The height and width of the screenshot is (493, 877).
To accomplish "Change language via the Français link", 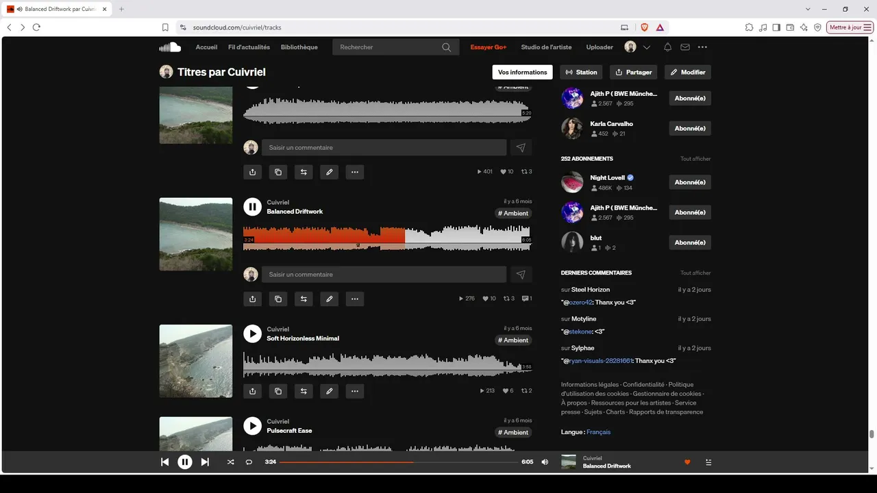I will coord(598,432).
